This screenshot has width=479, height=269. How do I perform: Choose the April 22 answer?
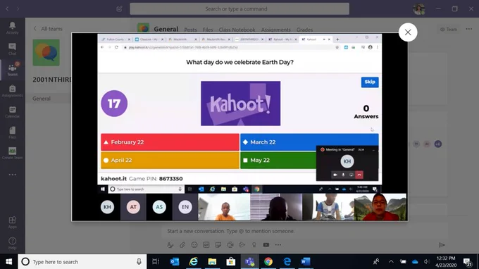[170, 161]
